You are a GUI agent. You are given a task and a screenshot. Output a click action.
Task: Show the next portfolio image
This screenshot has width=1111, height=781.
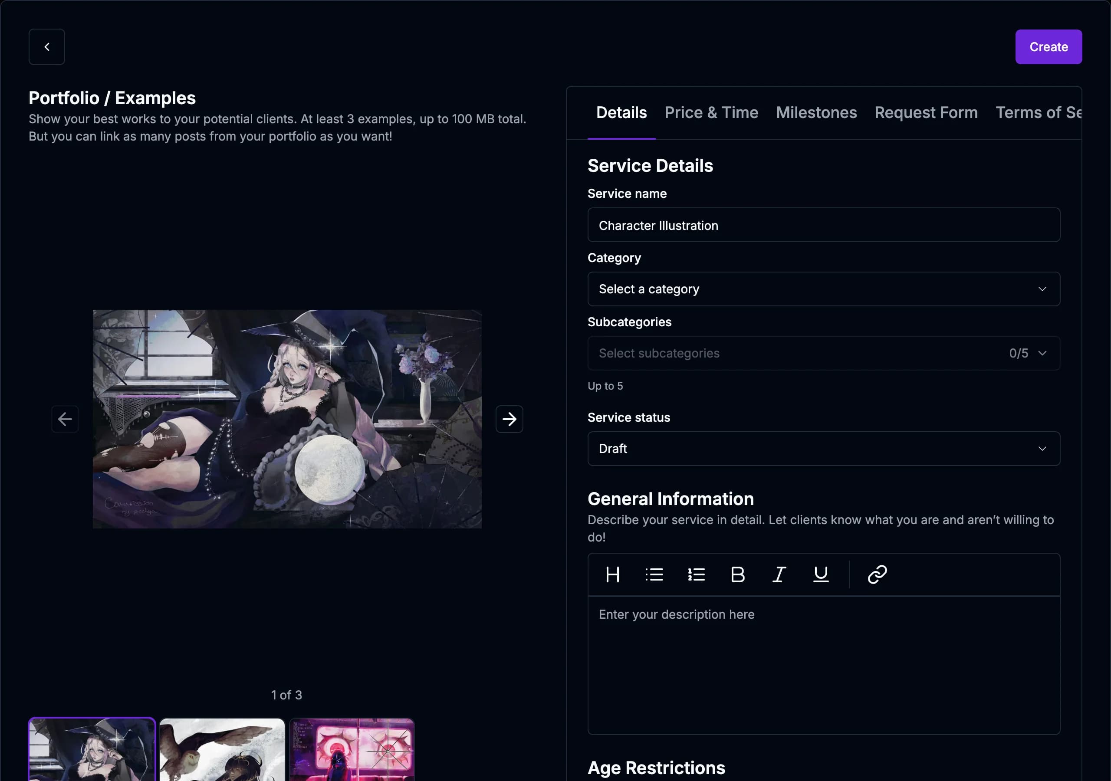[509, 419]
